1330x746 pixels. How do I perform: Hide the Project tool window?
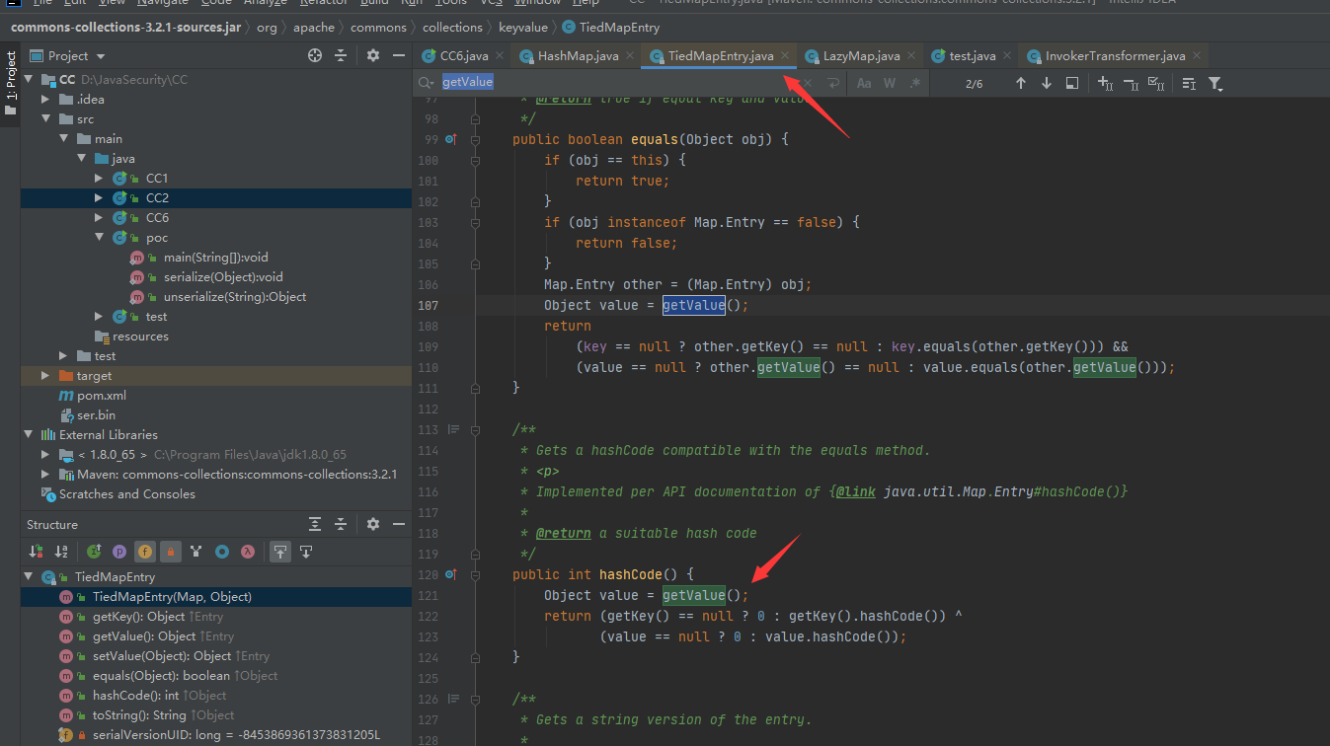[x=399, y=55]
